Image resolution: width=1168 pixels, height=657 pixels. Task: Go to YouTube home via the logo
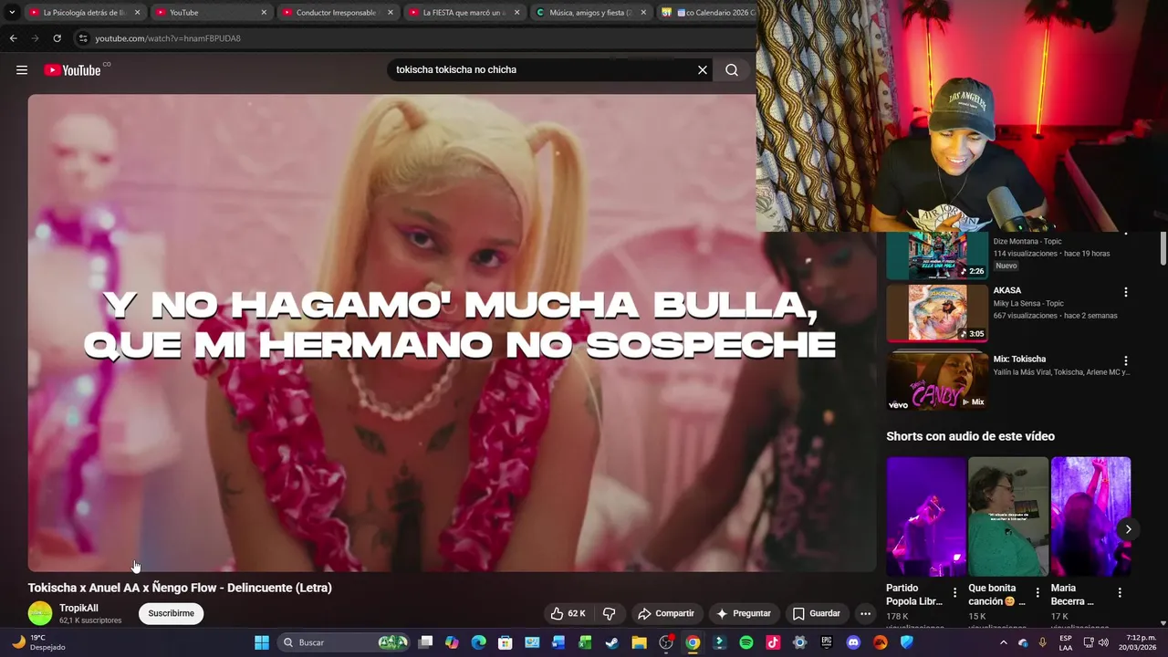72,69
